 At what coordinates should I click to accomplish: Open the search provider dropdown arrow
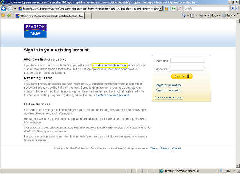point(237,9)
